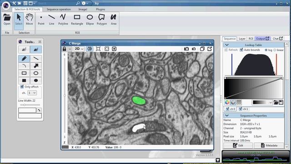Screen dimensions: 291x164
Task: Click the wrench preferences icon in title bar
Action: [x=14, y=3]
